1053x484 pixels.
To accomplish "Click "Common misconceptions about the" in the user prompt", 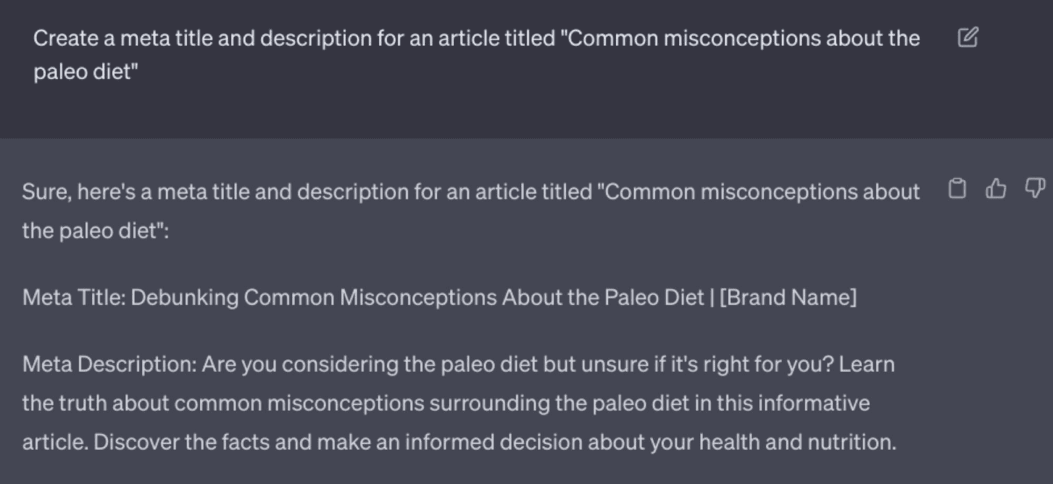I will tap(744, 39).
